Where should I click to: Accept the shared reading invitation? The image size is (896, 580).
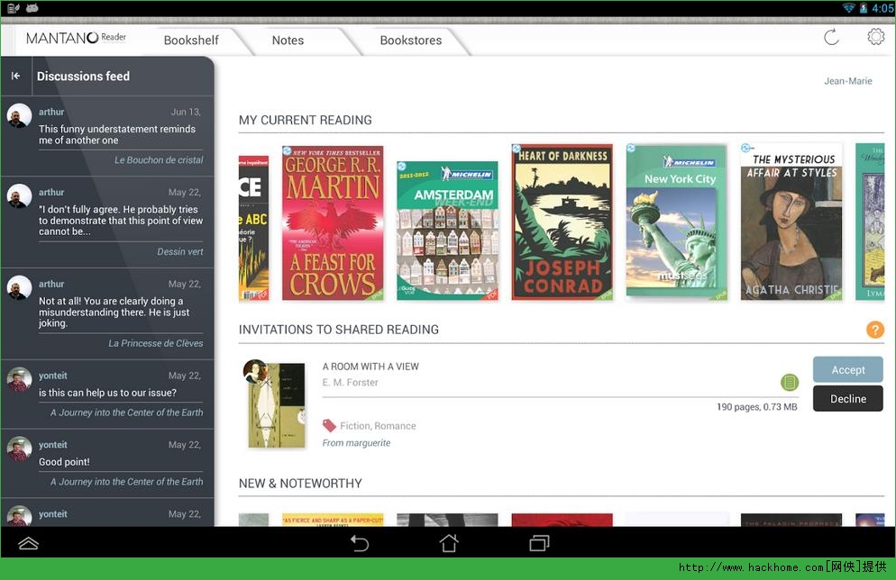point(847,370)
